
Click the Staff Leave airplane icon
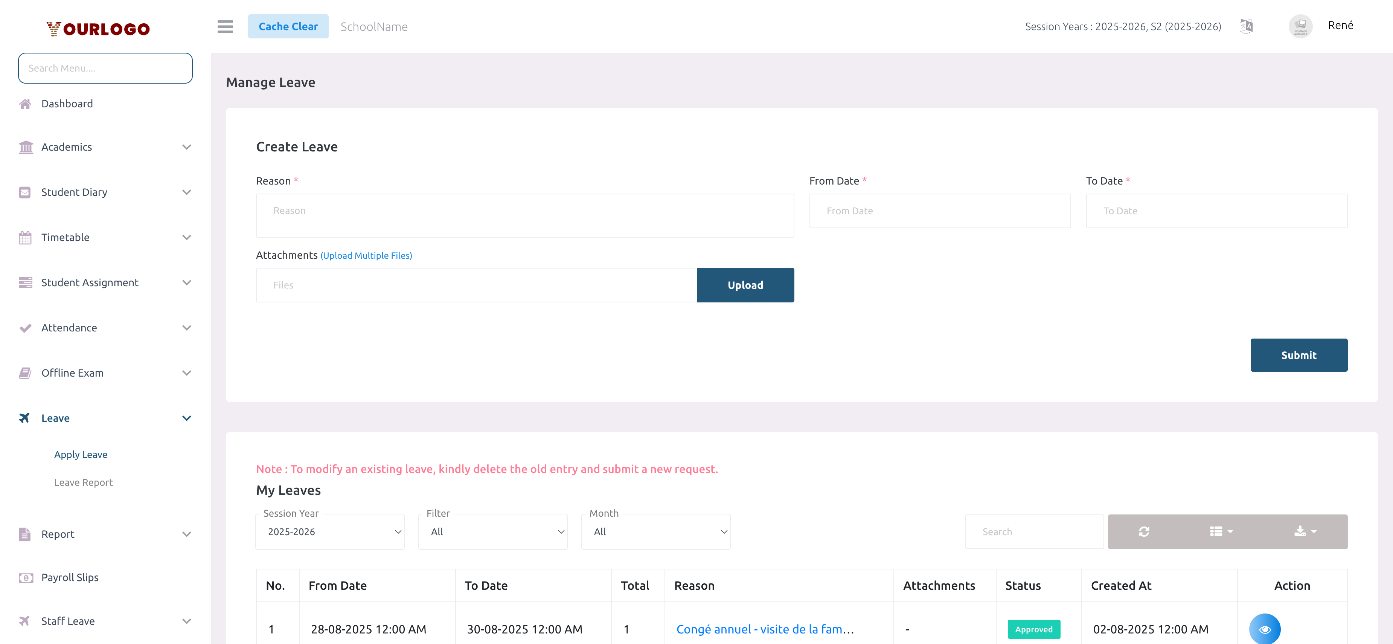click(x=25, y=621)
